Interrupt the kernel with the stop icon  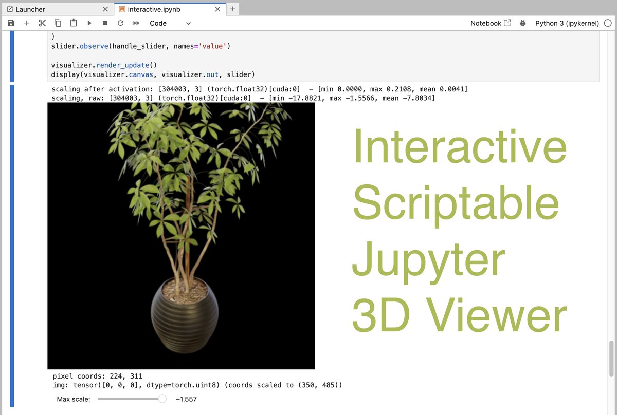click(105, 23)
